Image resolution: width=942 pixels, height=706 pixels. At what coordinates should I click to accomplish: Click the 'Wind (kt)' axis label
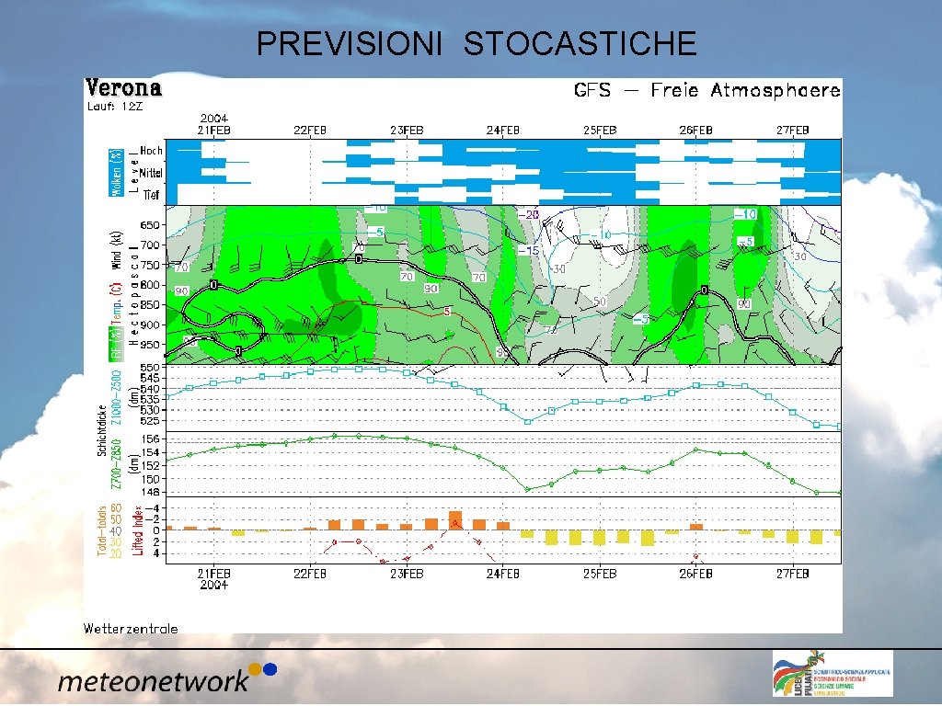coord(116,250)
